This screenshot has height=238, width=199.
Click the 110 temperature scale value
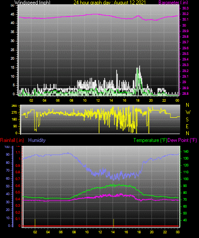click(186, 172)
